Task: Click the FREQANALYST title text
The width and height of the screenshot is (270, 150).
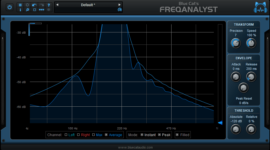Action: point(189,9)
